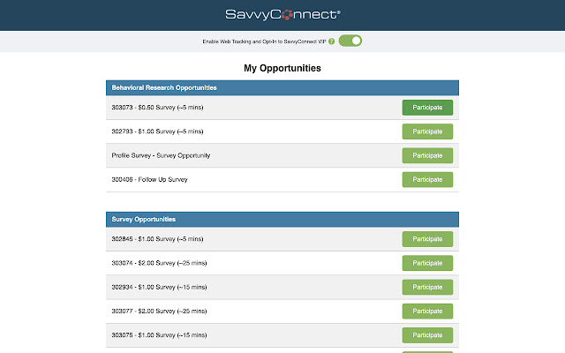Participate in the 303074 $2.00 survey

click(x=427, y=263)
